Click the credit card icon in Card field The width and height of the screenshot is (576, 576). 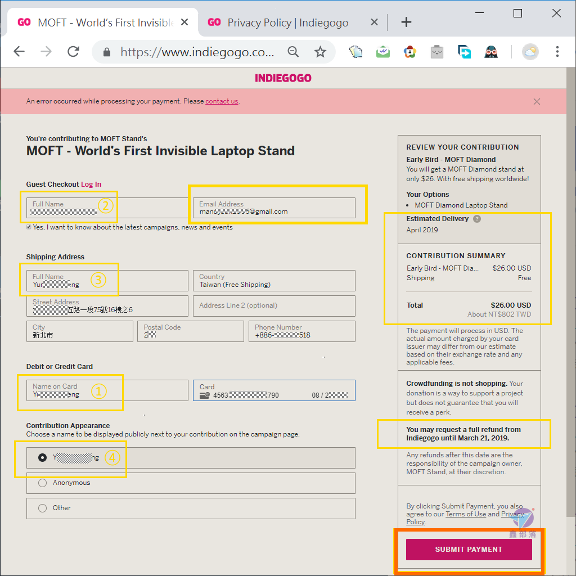(x=205, y=395)
